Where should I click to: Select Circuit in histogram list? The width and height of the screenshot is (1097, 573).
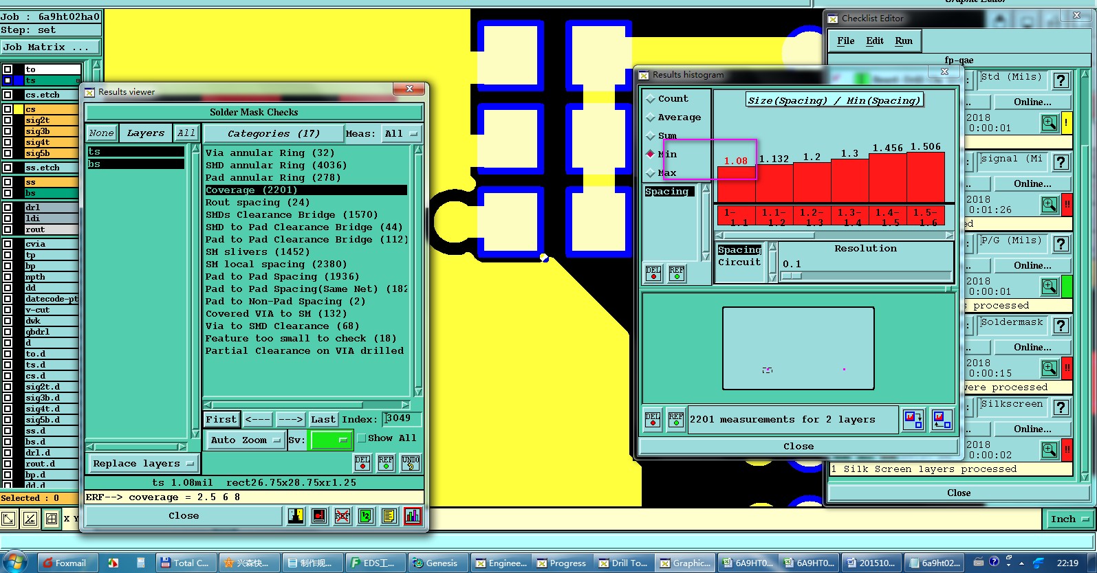coord(739,262)
